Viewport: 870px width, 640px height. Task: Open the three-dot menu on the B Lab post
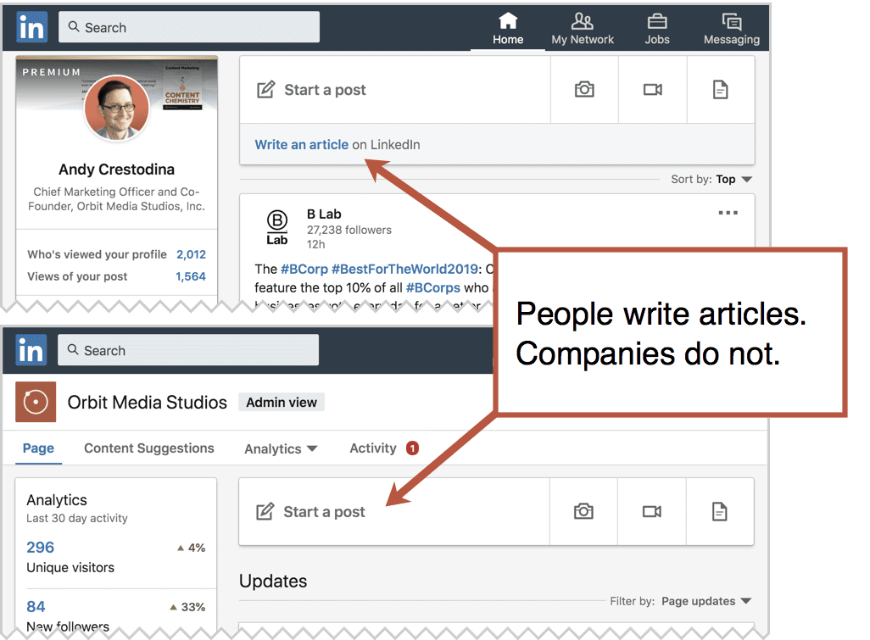click(728, 213)
